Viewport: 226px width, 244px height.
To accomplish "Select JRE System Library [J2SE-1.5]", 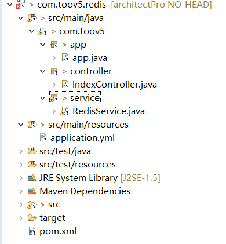I will tap(100, 179).
